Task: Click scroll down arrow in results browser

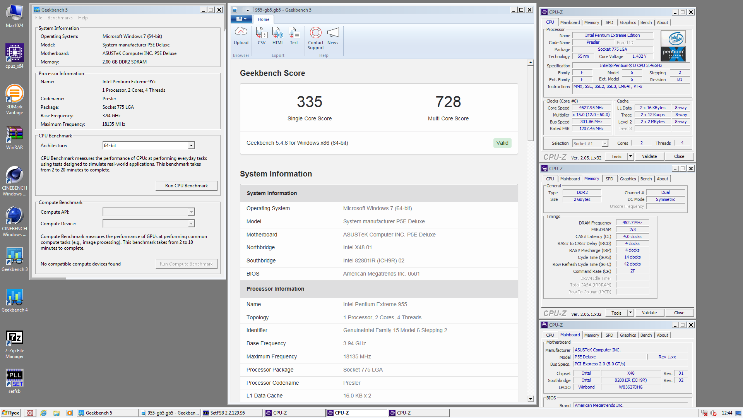Action: click(531, 399)
